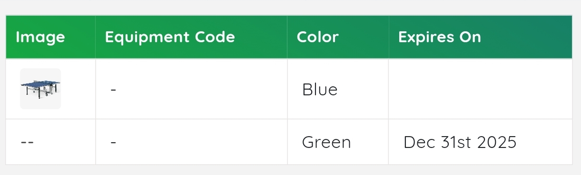Click the equipment code dash in Green row
This screenshot has height=175, width=581.
113,142
